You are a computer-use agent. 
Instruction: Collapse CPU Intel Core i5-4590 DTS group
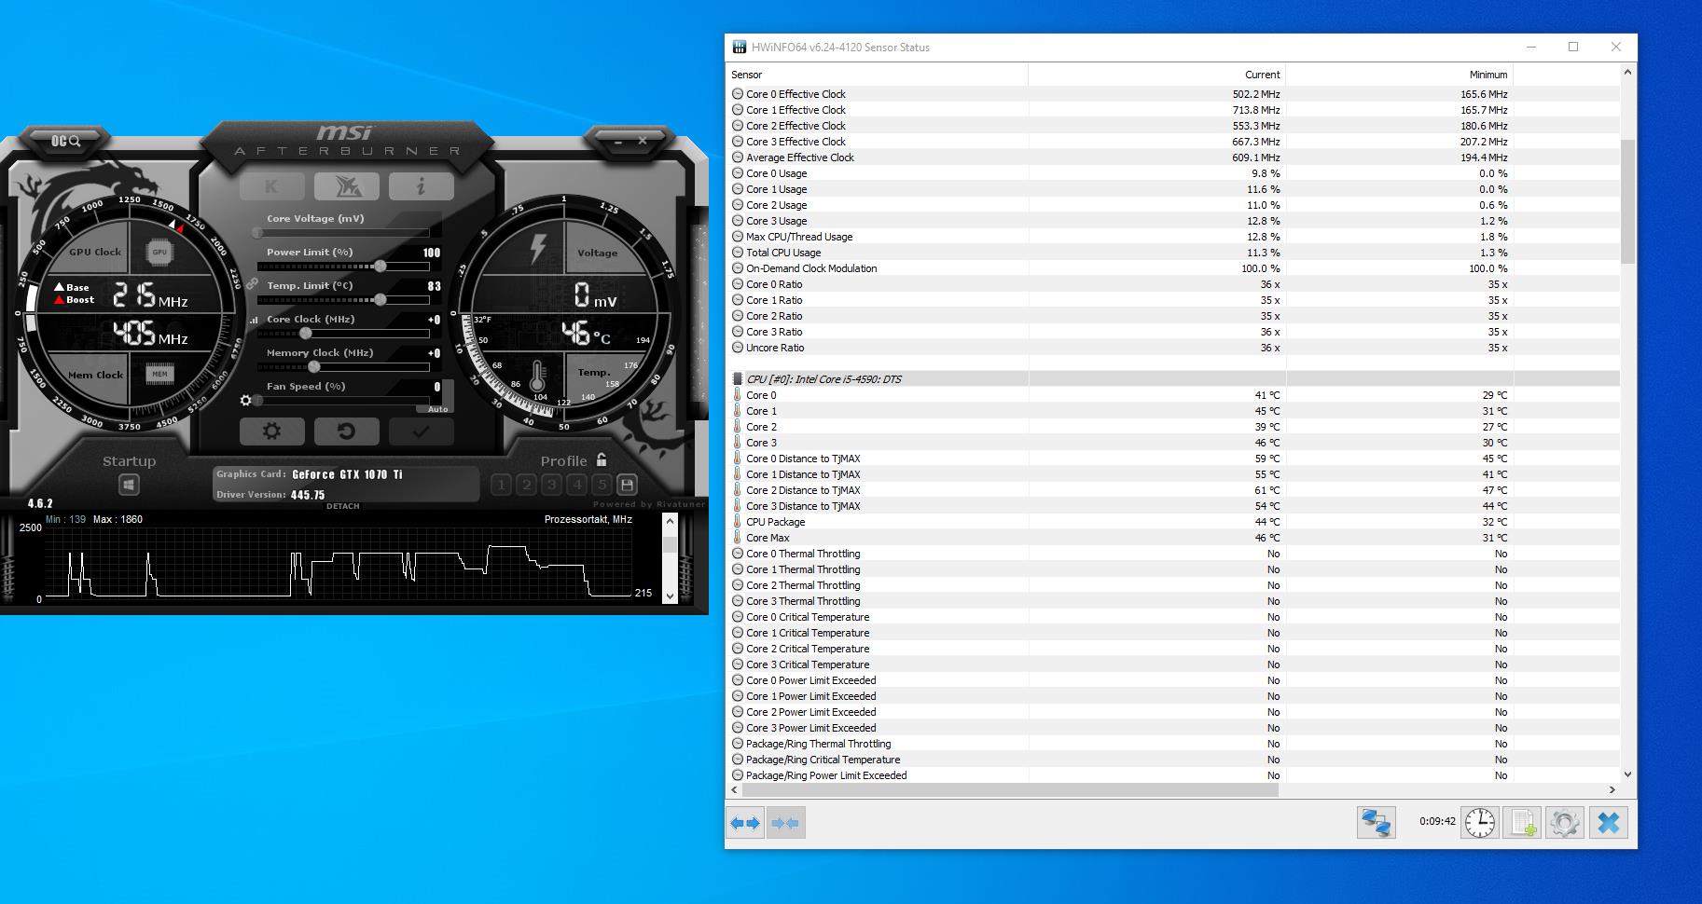click(x=1173, y=379)
